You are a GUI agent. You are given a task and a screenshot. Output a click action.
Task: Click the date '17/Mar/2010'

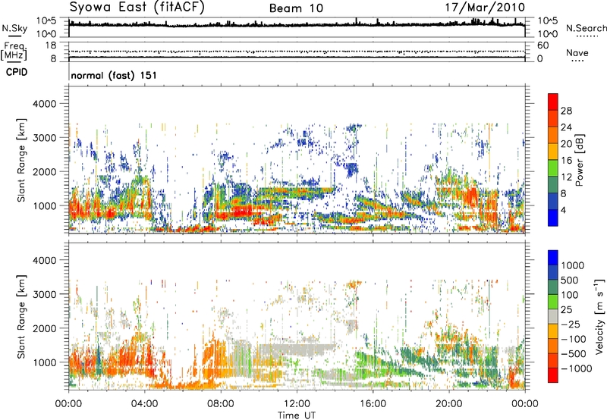click(486, 7)
